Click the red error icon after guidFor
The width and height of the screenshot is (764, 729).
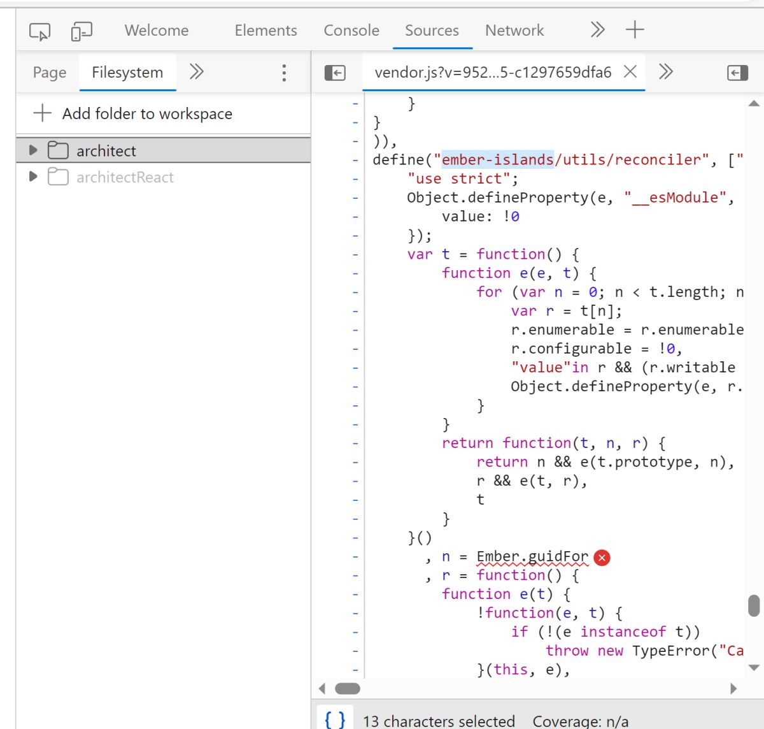[602, 558]
